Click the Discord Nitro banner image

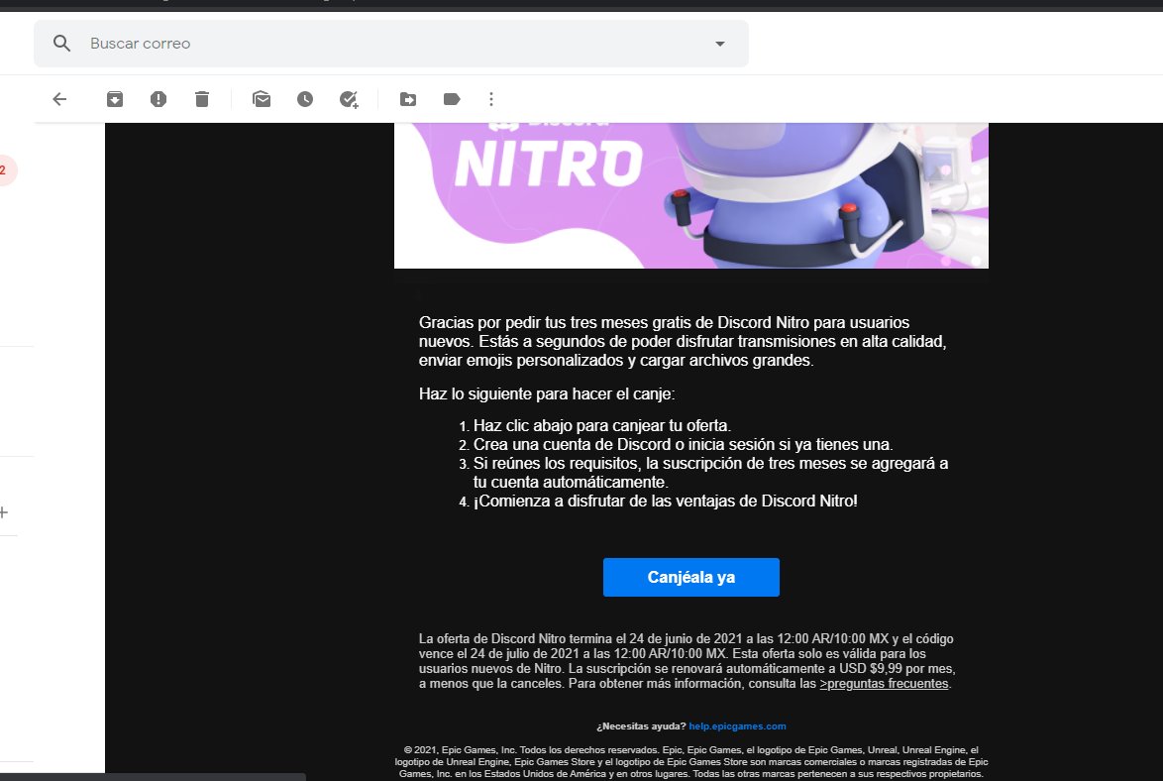click(x=691, y=195)
